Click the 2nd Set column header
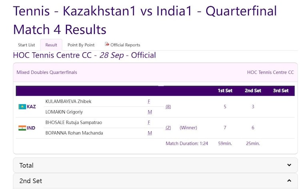The height and width of the screenshot is (189, 300). 253,91
